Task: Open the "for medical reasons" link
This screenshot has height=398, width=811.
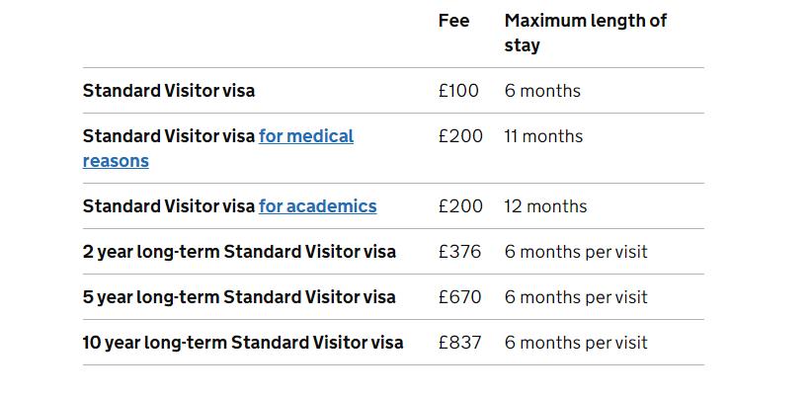Action: 306,136
